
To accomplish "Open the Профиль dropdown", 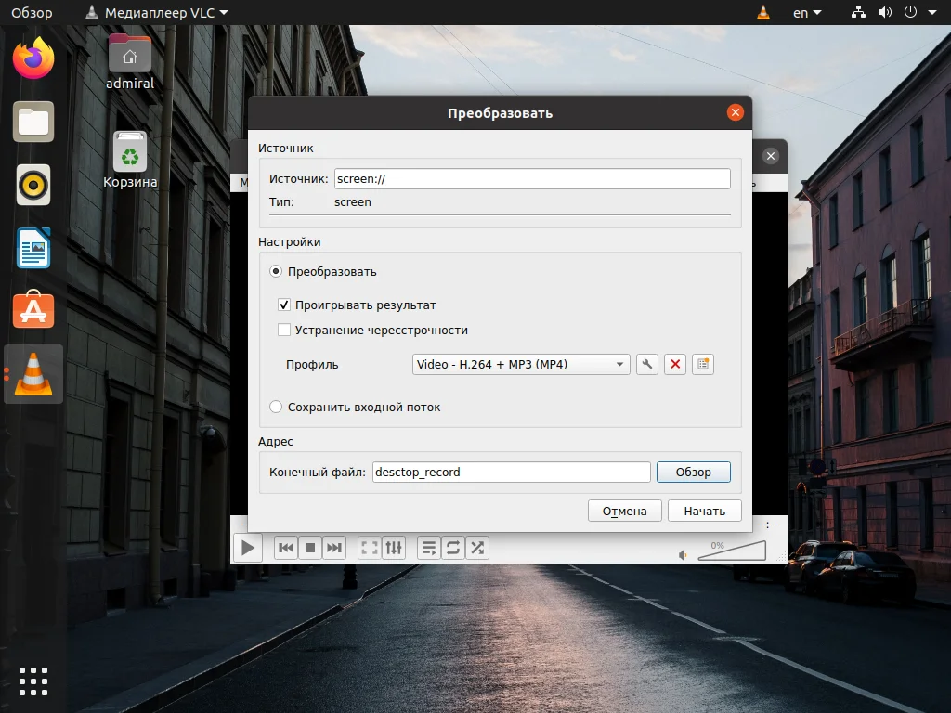I will [x=520, y=364].
